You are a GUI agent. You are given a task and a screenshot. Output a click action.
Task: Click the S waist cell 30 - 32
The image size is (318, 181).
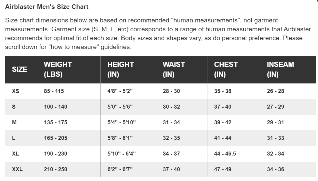171,107
